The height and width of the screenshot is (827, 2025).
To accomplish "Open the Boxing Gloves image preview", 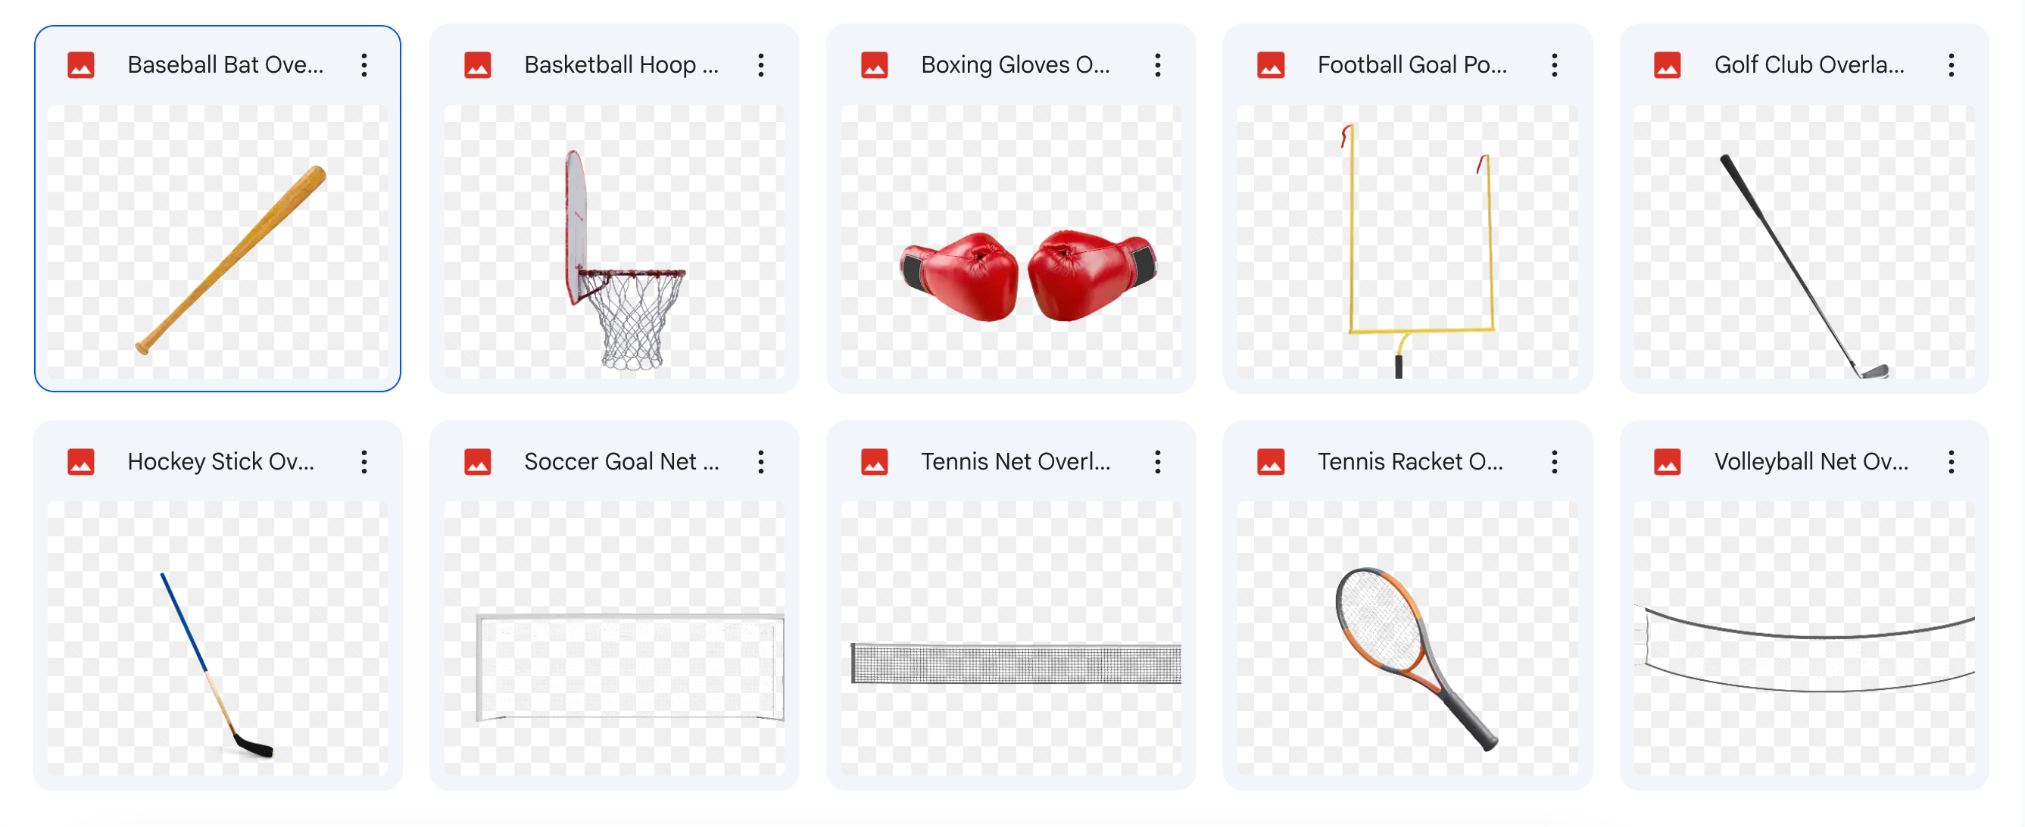I will coord(1011,242).
